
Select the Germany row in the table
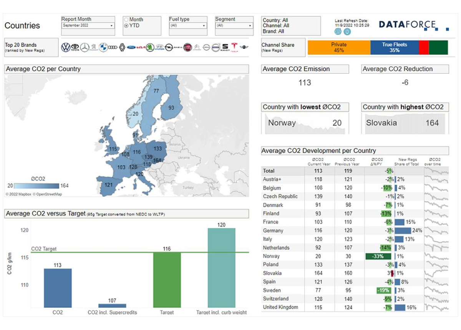[273, 231]
